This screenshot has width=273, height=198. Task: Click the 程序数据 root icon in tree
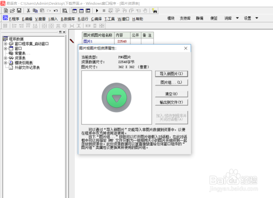[5, 39]
